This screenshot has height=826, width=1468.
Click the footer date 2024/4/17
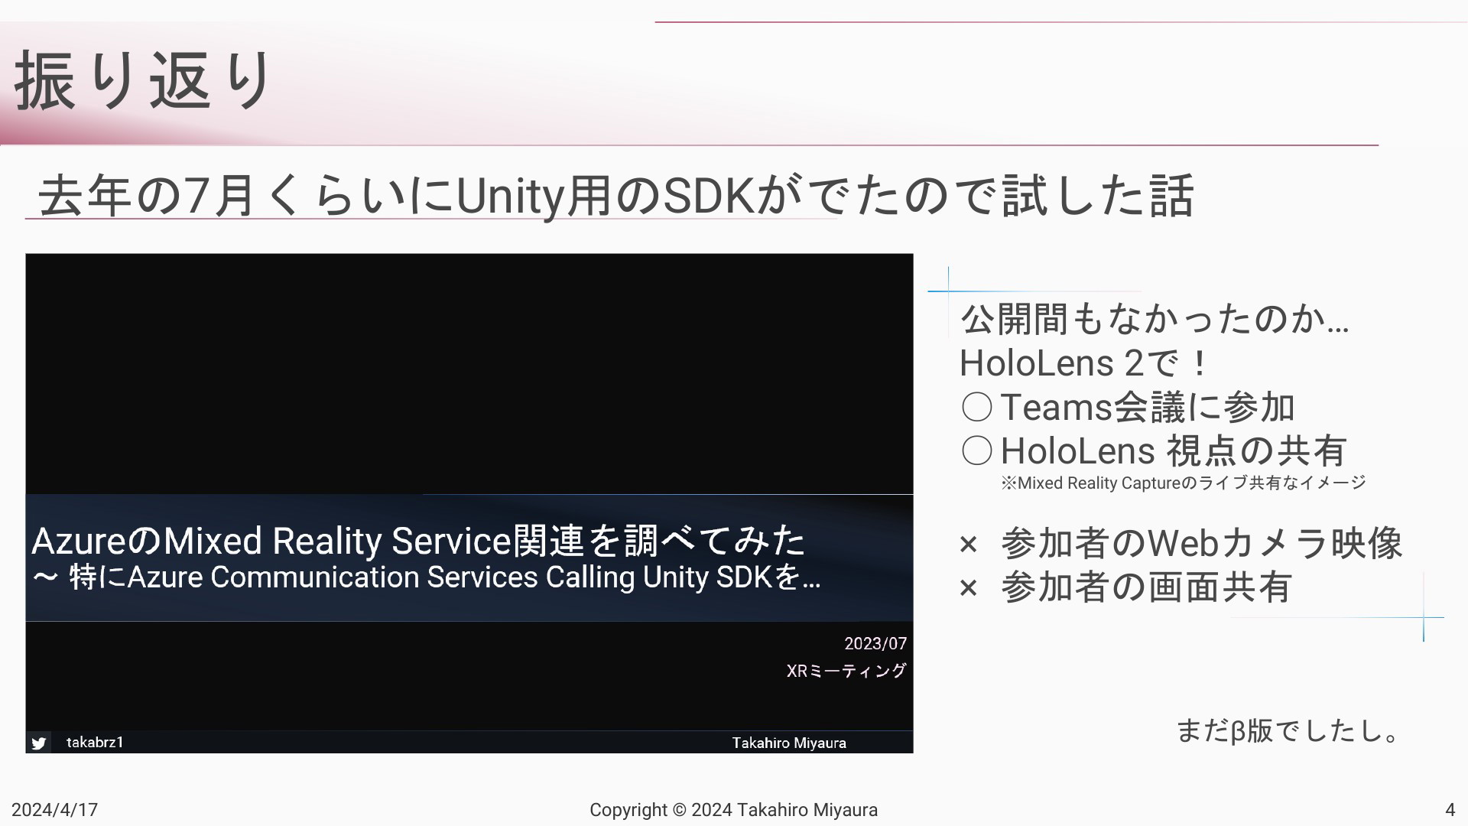click(54, 810)
